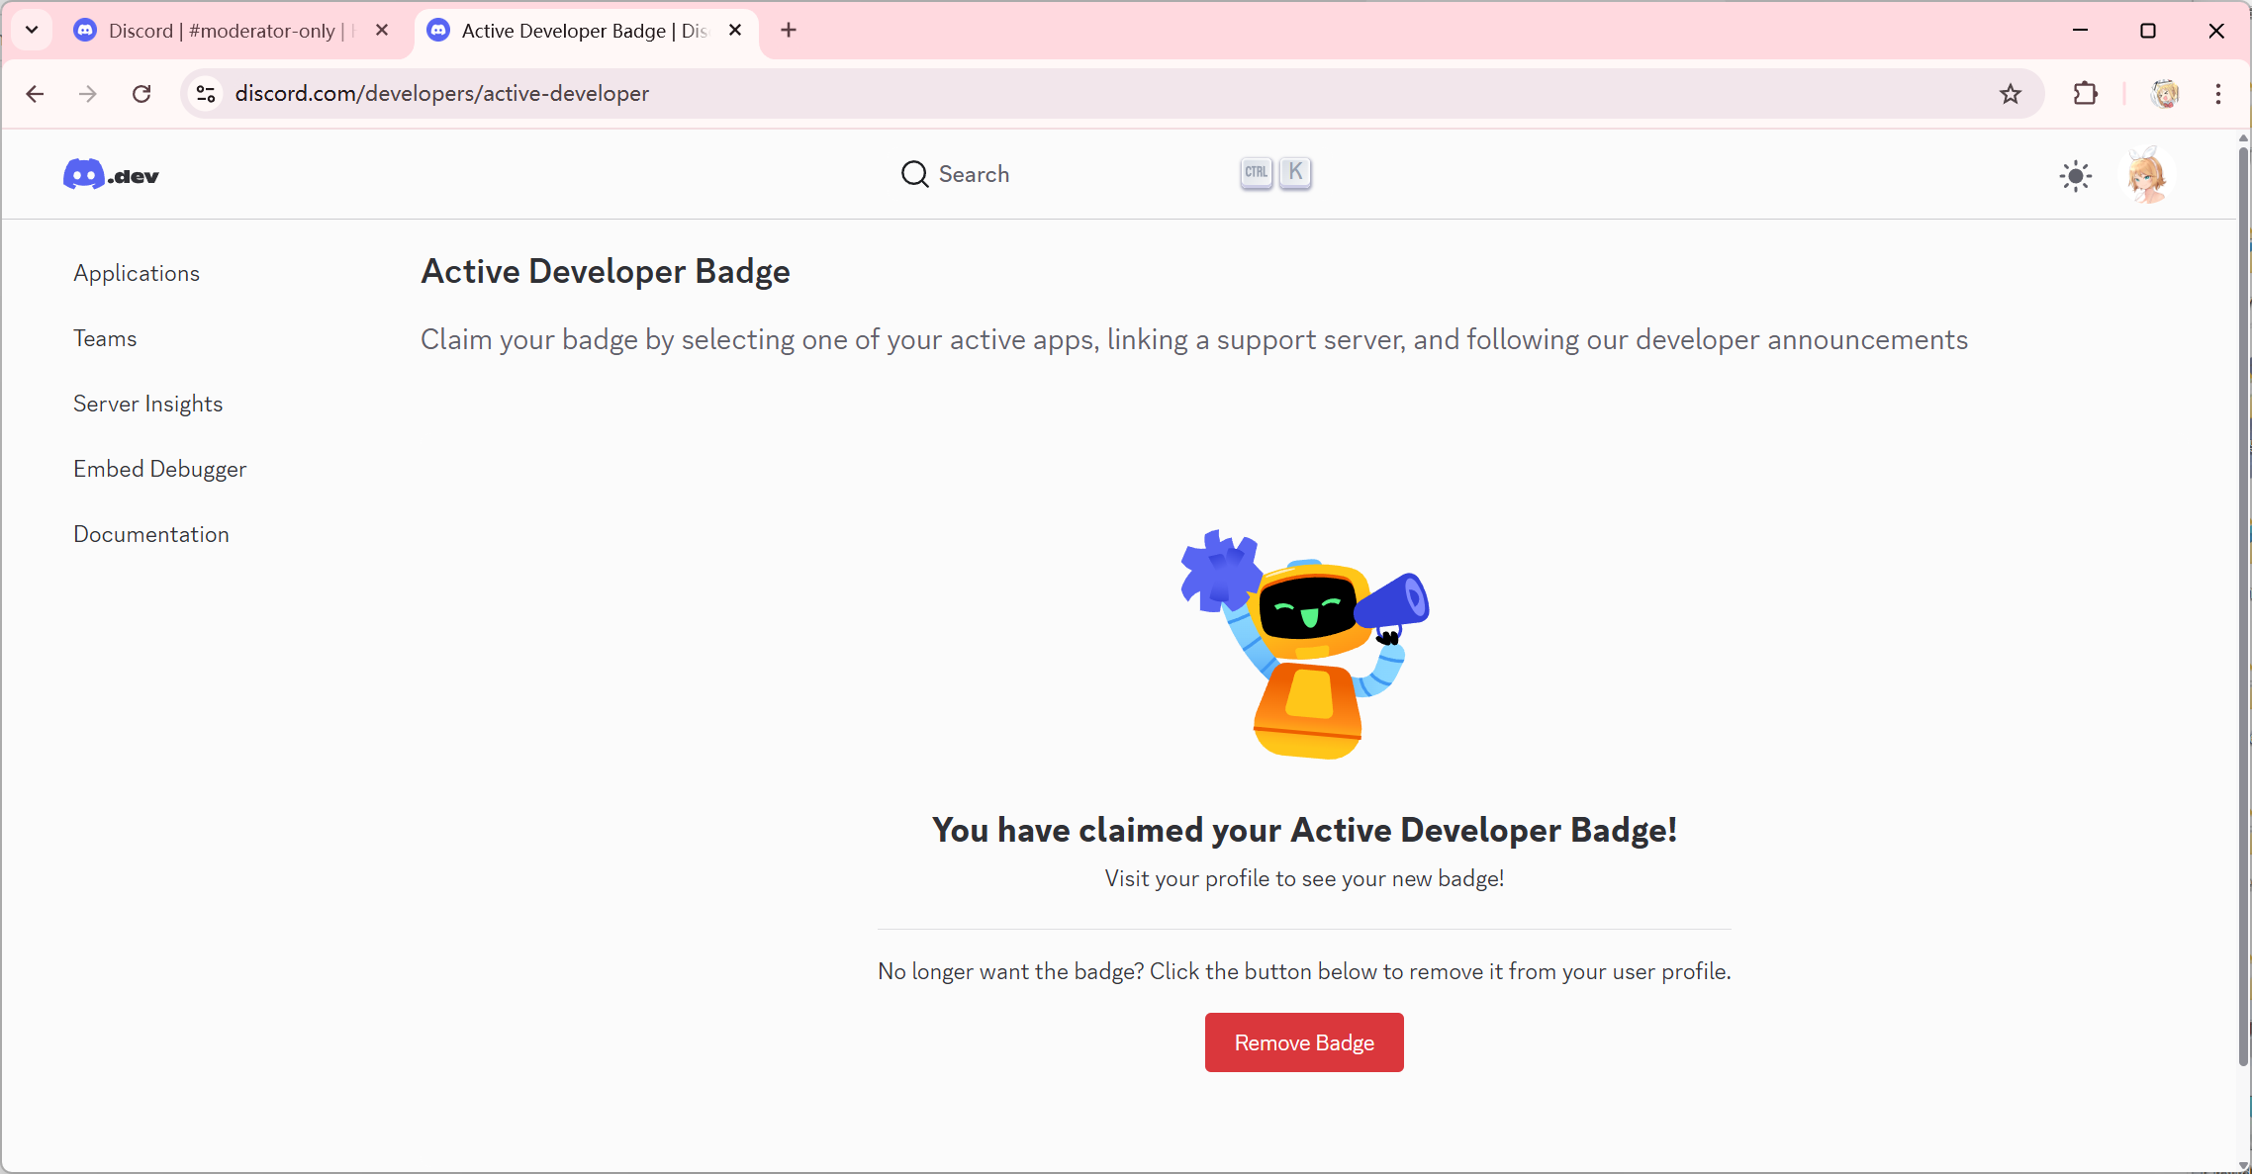Image resolution: width=2252 pixels, height=1174 pixels.
Task: Reload the page with the refresh icon
Action: [141, 94]
